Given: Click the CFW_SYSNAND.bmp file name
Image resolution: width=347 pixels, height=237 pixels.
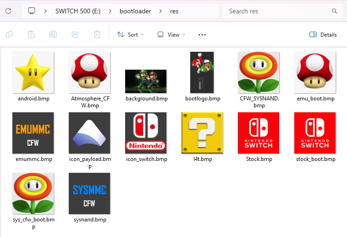Looking at the screenshot, I should pyautogui.click(x=259, y=102).
